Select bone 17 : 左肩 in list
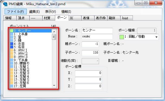 [31, 86]
